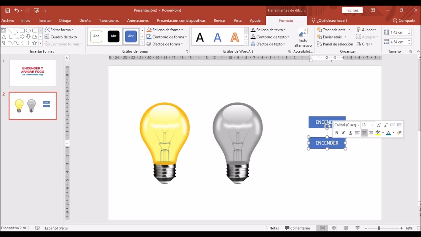Save the presentation from quick access toolbar
Screen dimensions: 421x237
(x=8, y=11)
